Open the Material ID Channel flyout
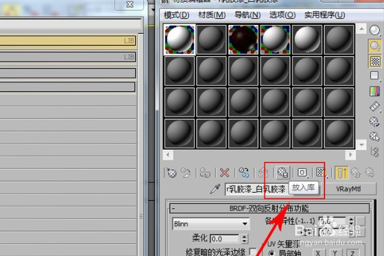The height and width of the screenshot is (256, 384). point(302,172)
